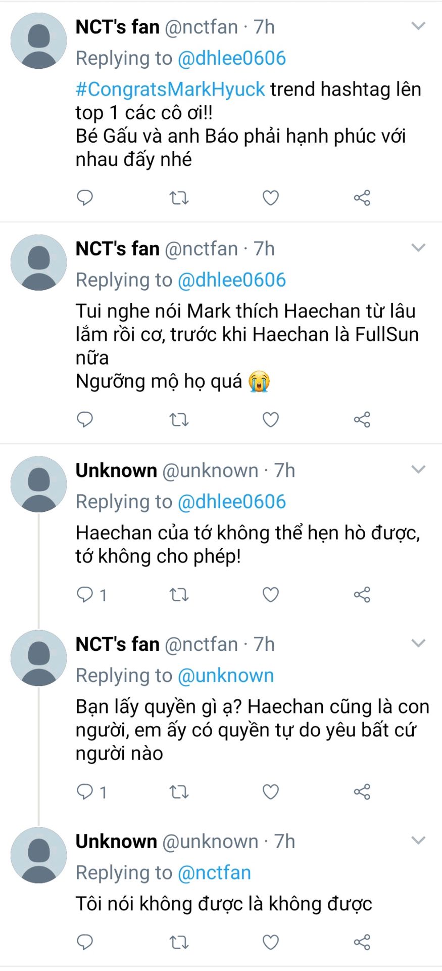
Task: Open the #CongratsMarkHyuck hashtag
Action: click(170, 90)
